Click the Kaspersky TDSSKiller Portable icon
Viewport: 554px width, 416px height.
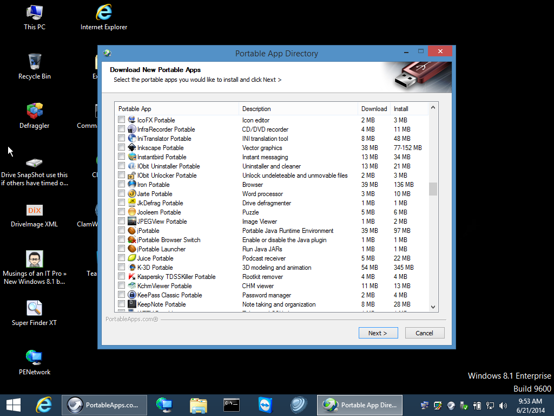tap(132, 276)
